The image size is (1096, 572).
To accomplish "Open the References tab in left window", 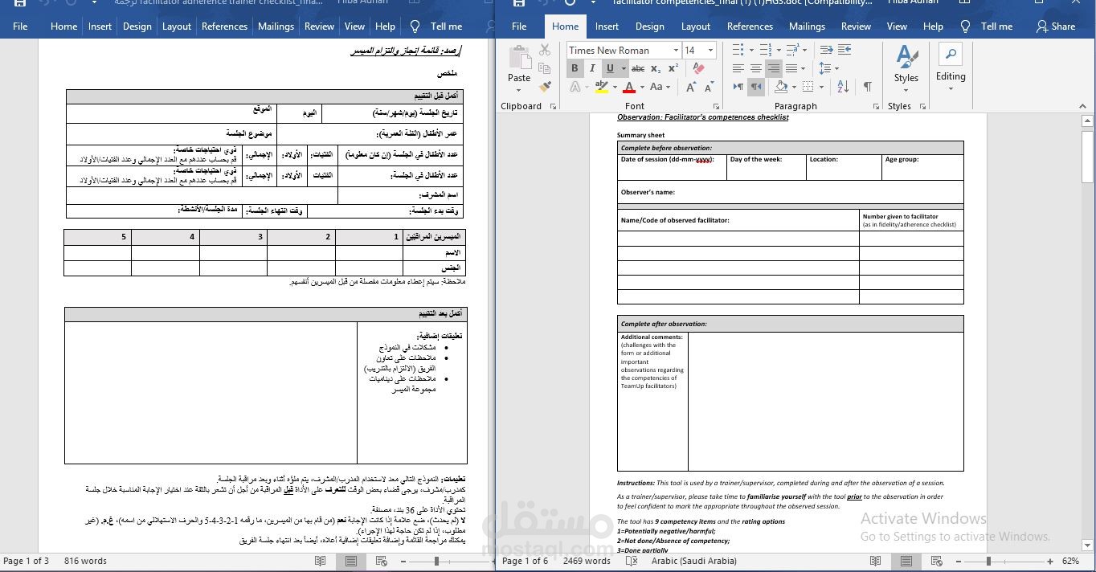I will [x=224, y=27].
